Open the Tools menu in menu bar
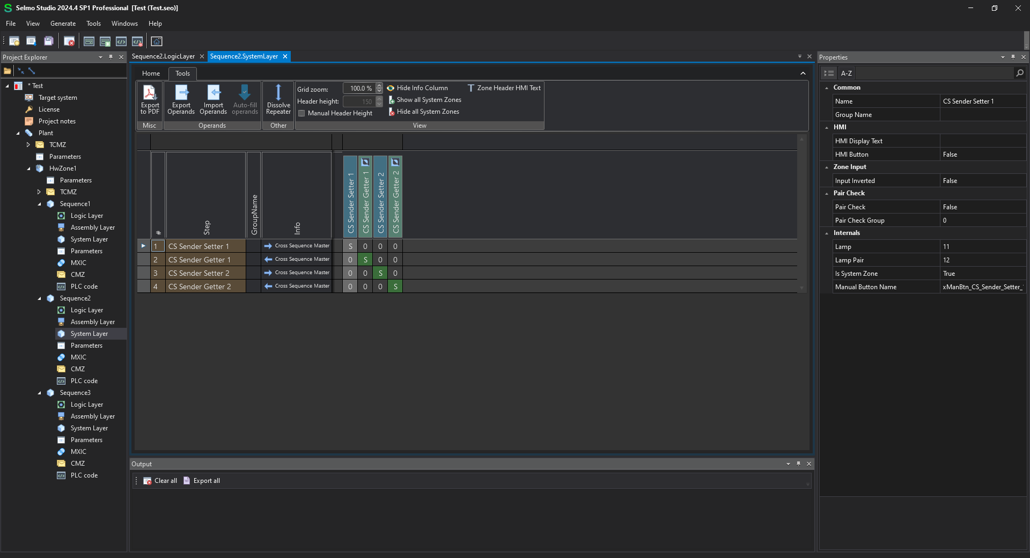Screen dimensions: 1030x558 click(x=93, y=24)
